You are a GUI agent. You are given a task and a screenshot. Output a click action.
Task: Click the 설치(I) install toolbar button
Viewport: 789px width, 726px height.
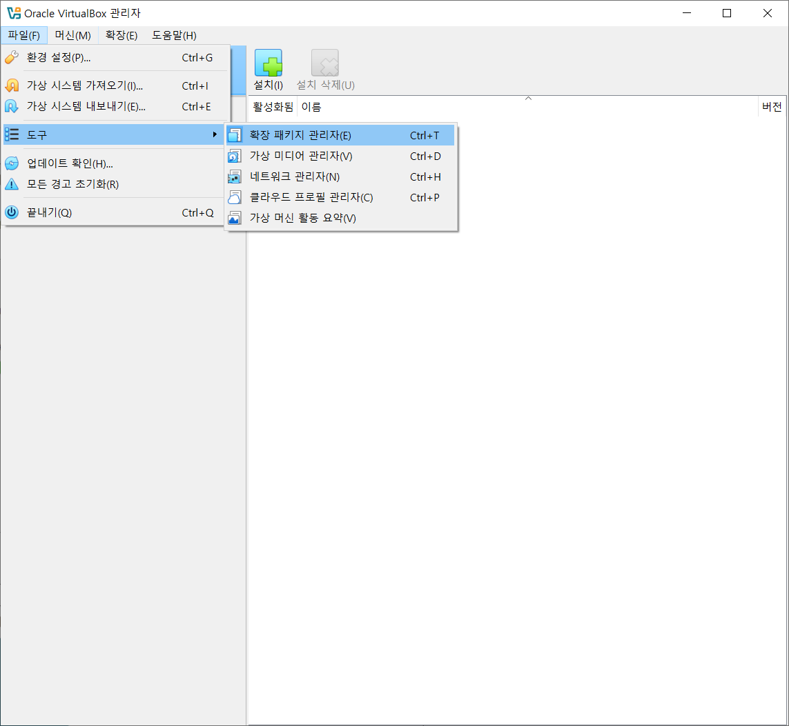(269, 70)
